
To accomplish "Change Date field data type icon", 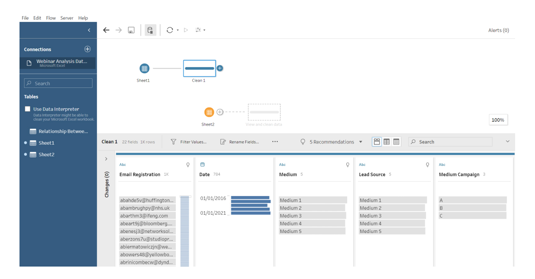I will pyautogui.click(x=202, y=165).
